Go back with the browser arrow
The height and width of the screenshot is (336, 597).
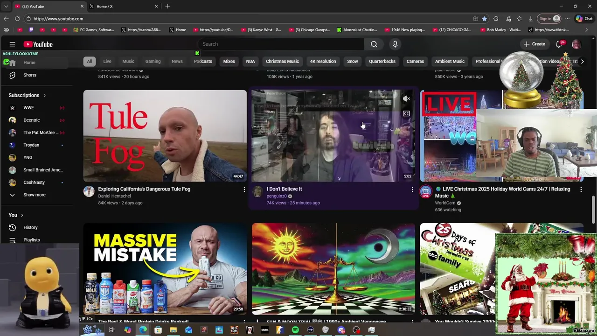click(6, 19)
